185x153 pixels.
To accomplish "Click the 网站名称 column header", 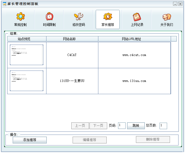I will pyautogui.click(x=72, y=39).
